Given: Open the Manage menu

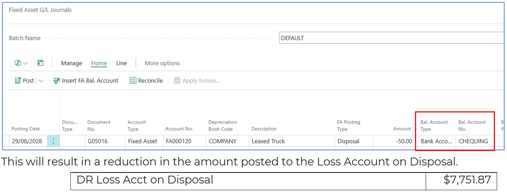Looking at the screenshot, I should point(71,63).
